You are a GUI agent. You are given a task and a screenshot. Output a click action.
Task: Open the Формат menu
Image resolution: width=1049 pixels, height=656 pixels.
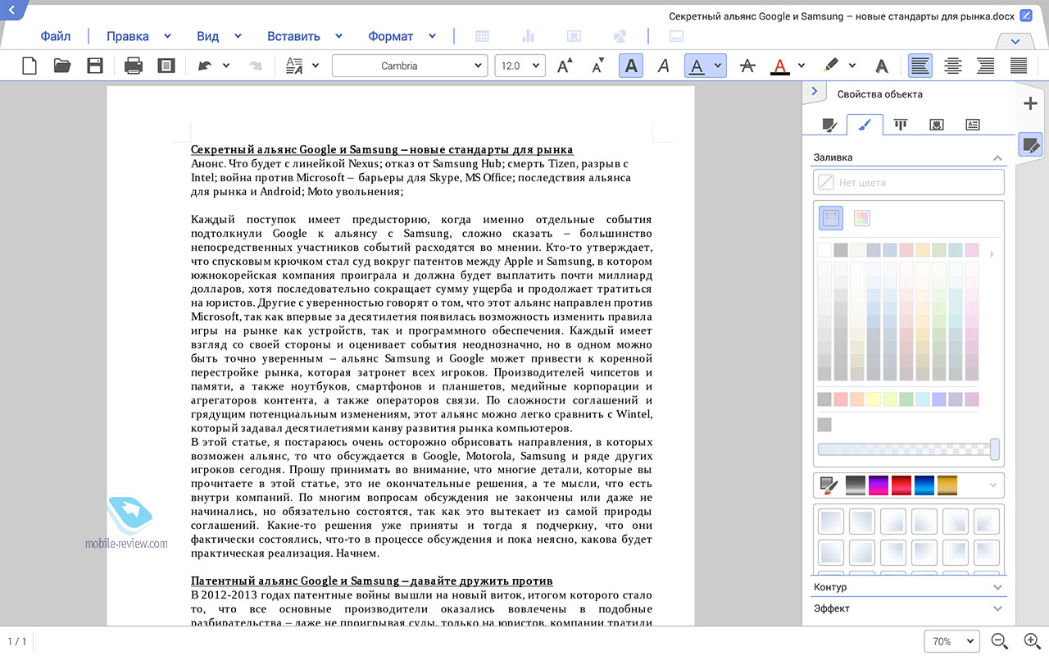point(391,36)
